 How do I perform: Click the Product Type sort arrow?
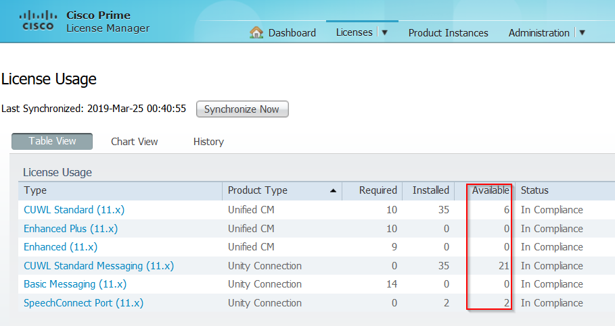[333, 190]
